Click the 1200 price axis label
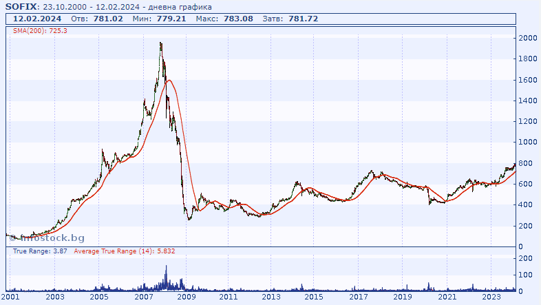Image resolution: width=541 pixels, height=305 pixels. tap(528, 121)
